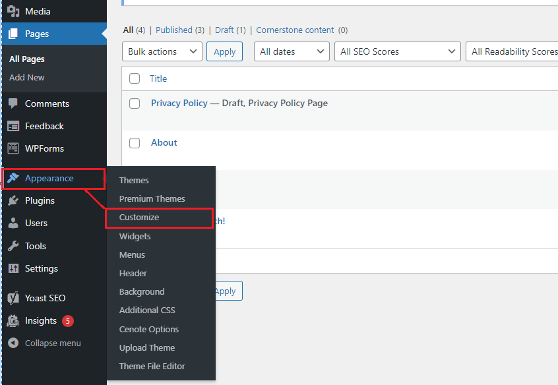
Task: Open the All SEO Scores dropdown
Action: click(x=398, y=51)
